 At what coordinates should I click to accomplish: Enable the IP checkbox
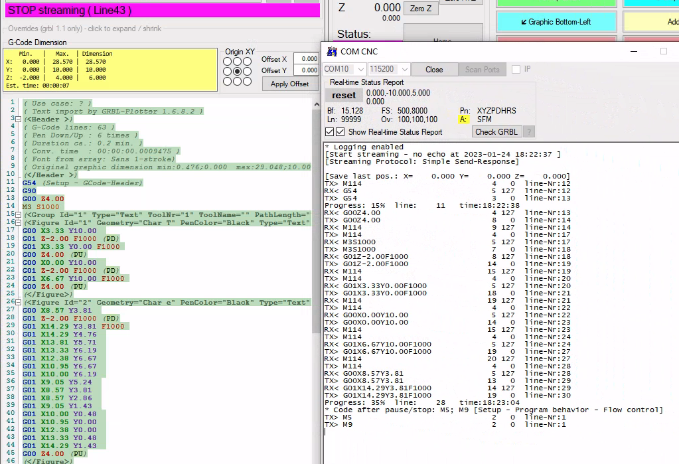(516, 69)
